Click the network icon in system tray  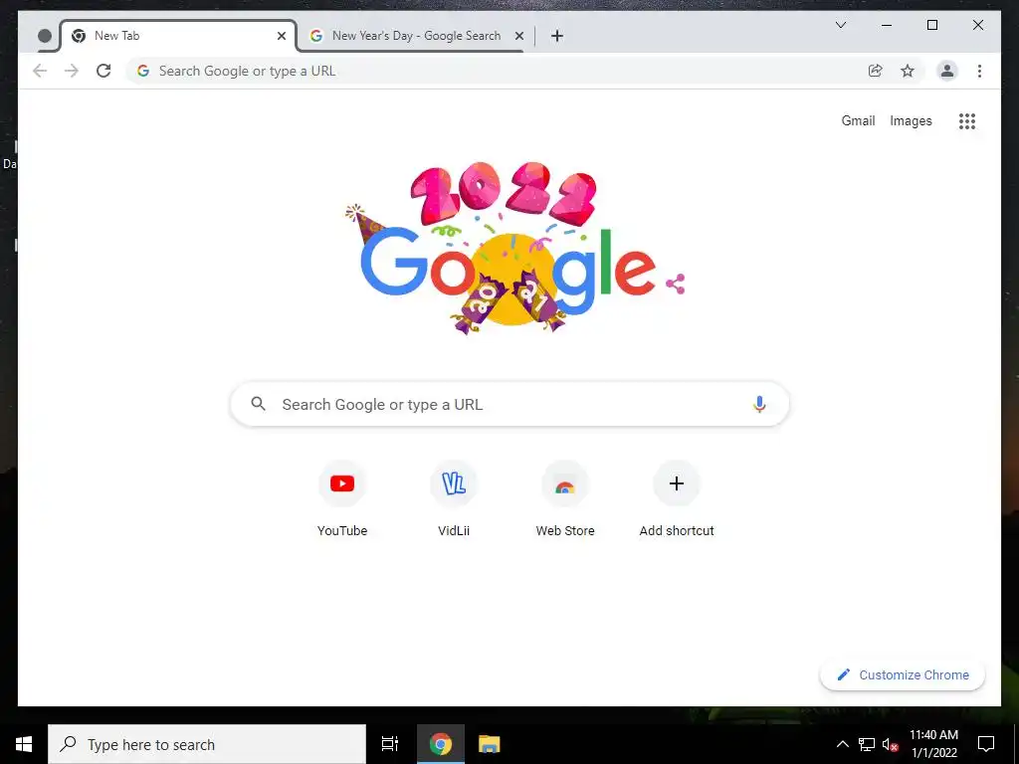(867, 744)
